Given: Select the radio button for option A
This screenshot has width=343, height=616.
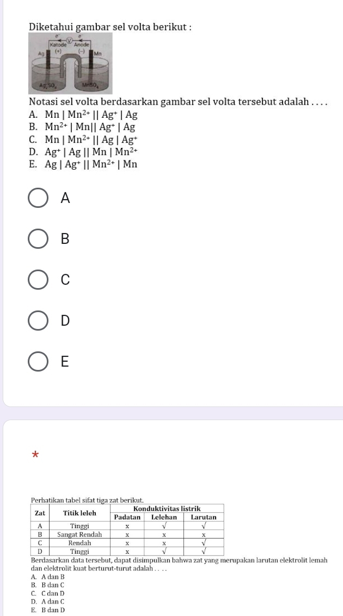Looking at the screenshot, I should point(38,199).
